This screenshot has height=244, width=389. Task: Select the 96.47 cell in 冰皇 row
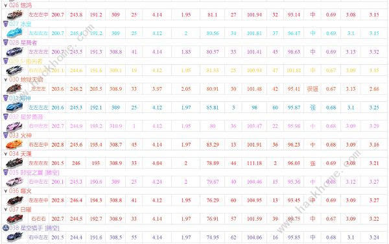[294, 33]
